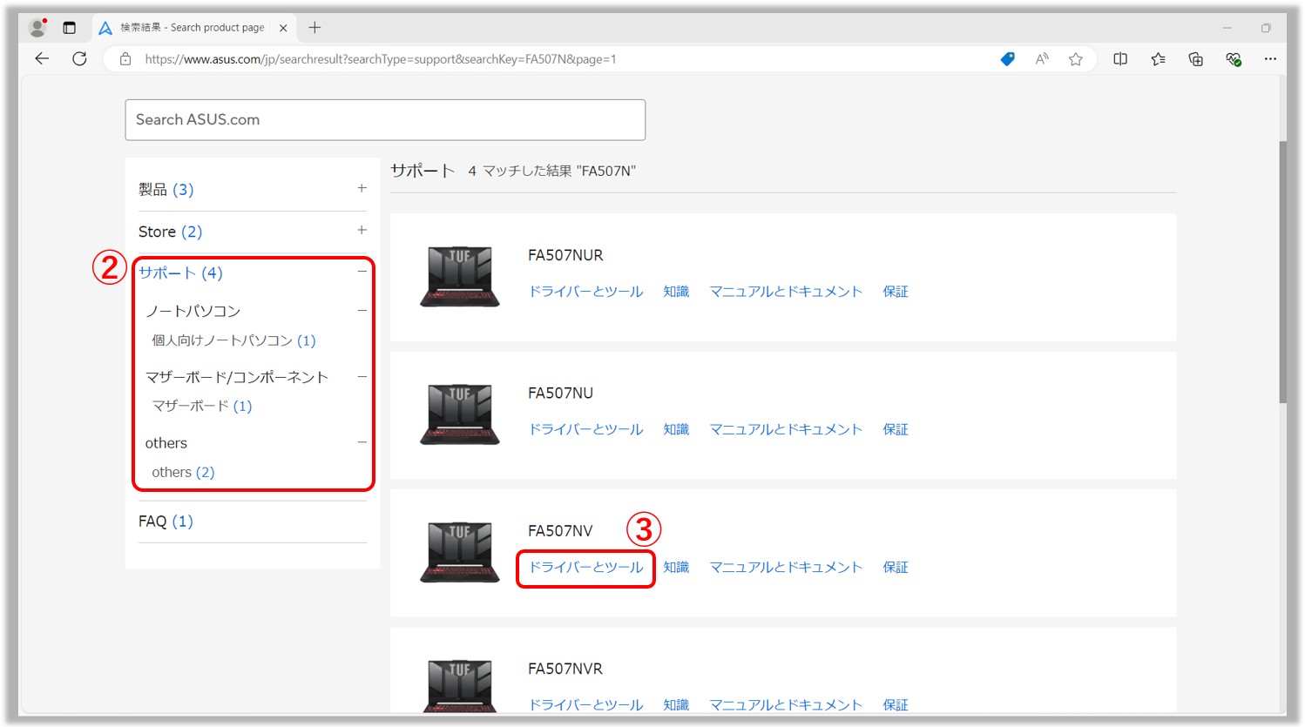View site information lock icon
The width and height of the screenshot is (1305, 727).
click(x=125, y=59)
